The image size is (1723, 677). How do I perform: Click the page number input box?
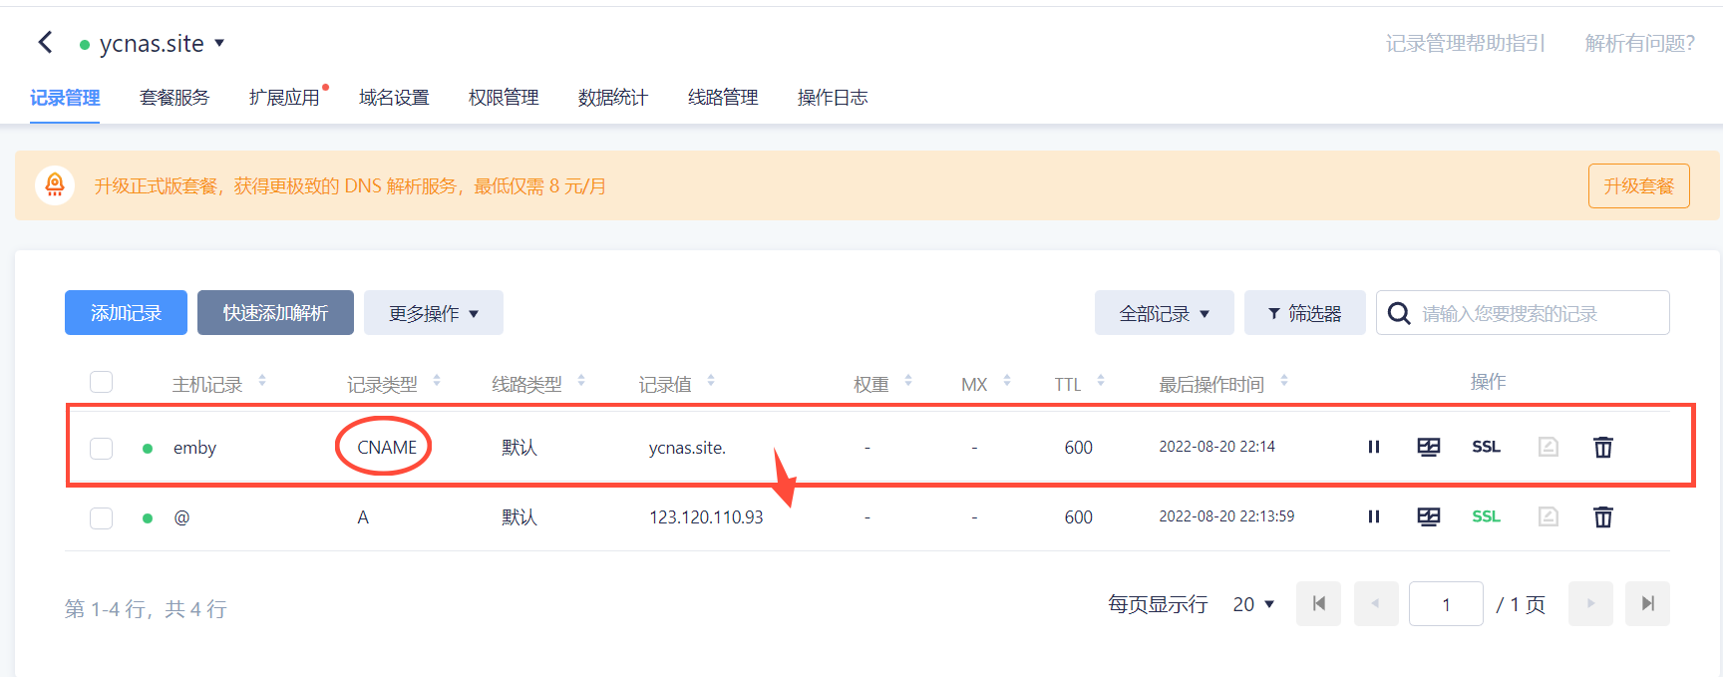pos(1446,603)
